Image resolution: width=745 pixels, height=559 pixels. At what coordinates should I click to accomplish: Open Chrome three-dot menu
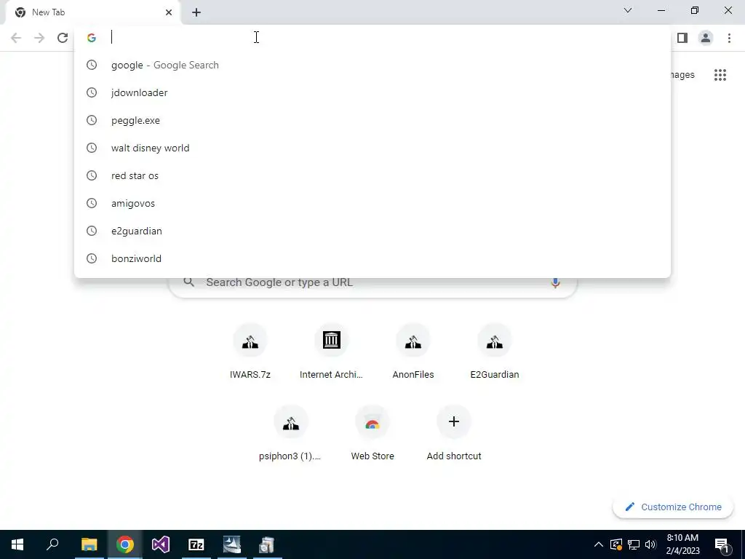coord(729,38)
